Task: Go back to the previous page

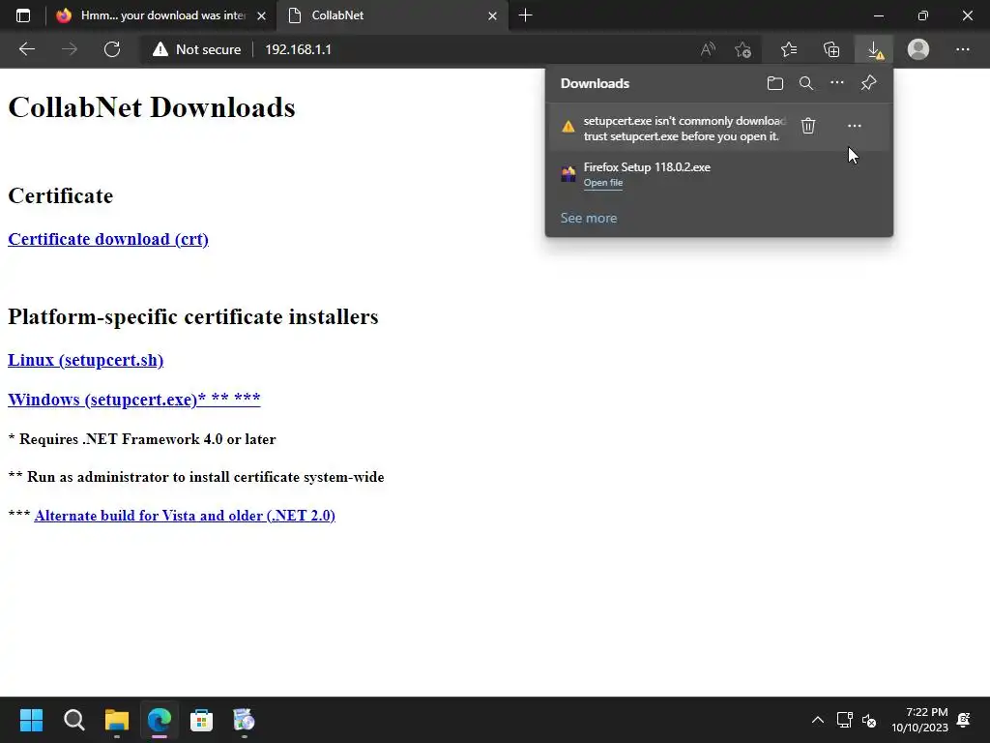Action: tap(26, 49)
